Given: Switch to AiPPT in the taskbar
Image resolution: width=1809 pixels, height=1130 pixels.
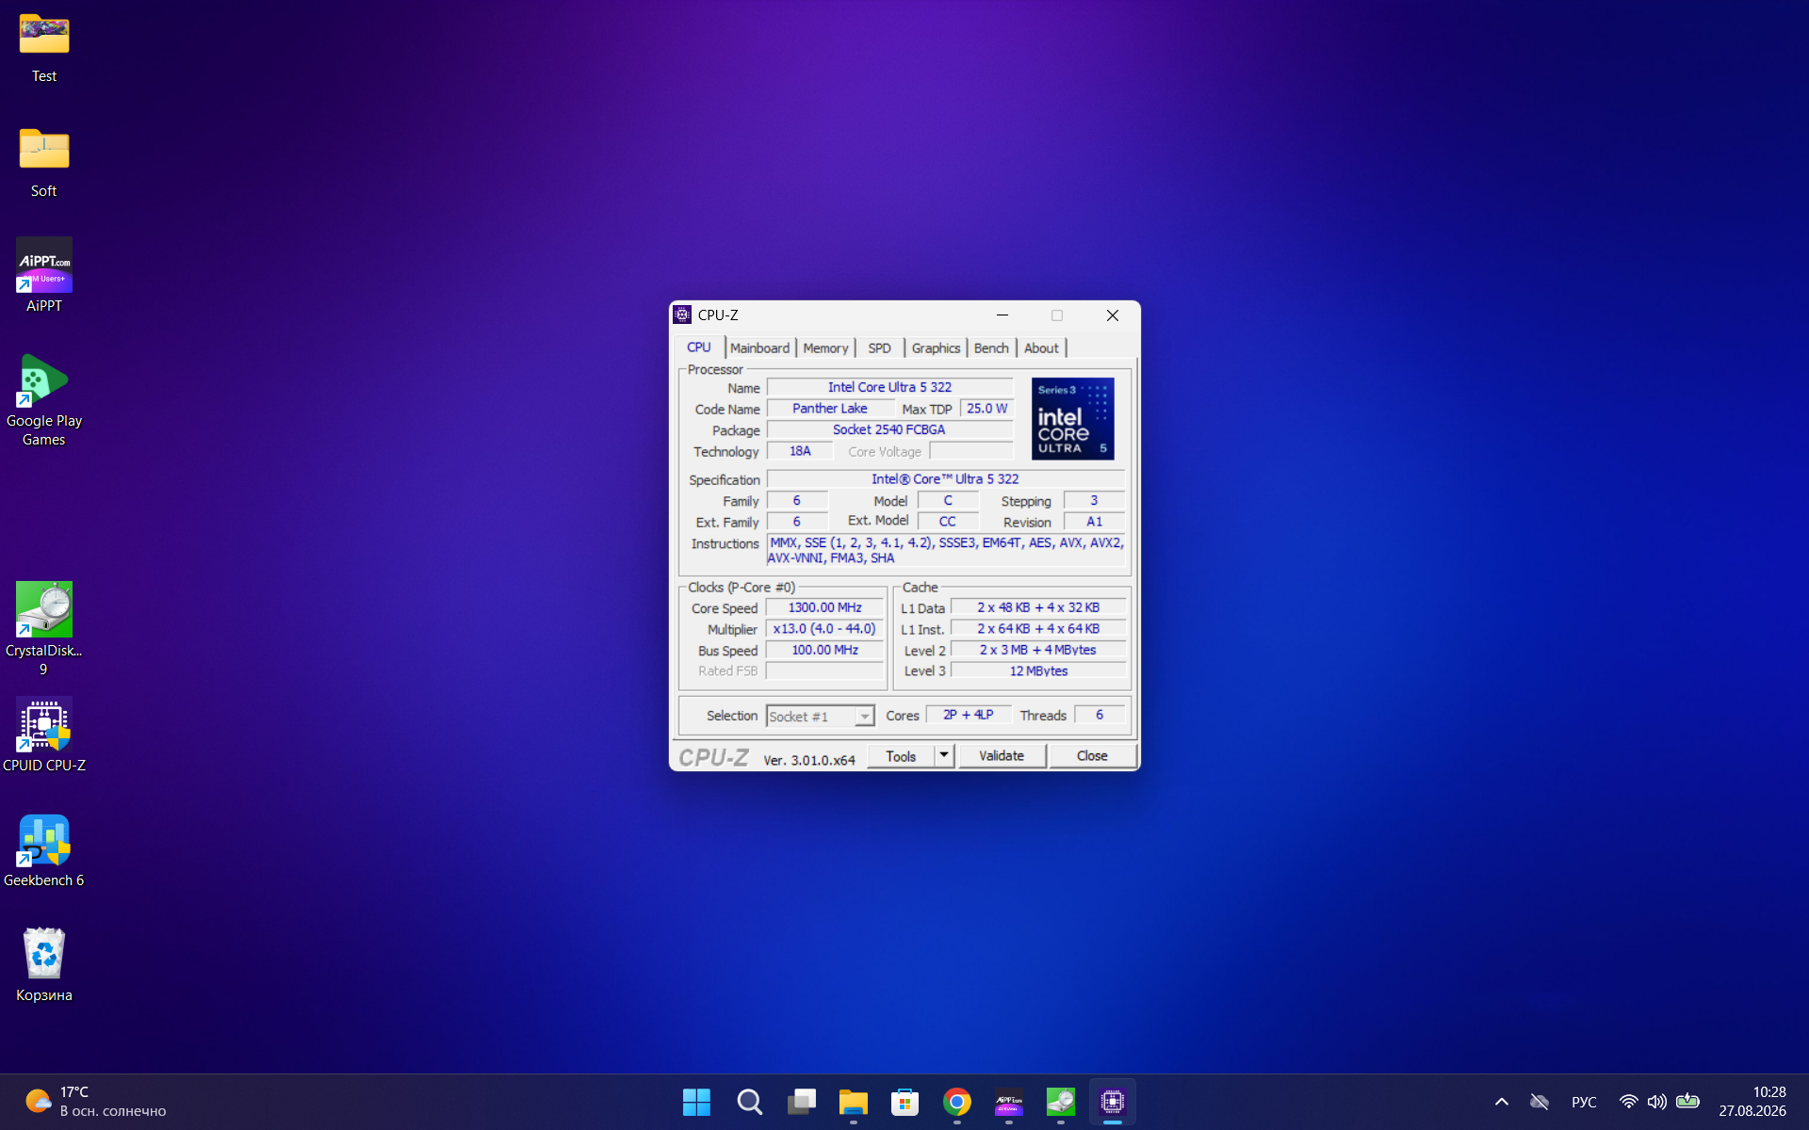Looking at the screenshot, I should pos(1009,1102).
